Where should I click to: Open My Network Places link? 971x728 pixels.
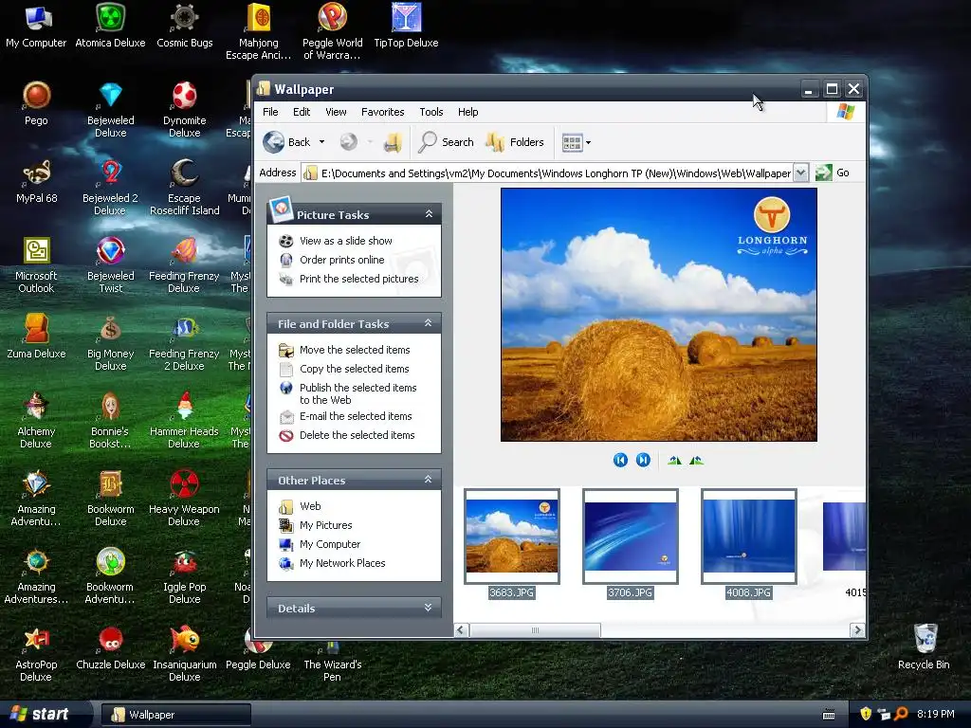(341, 563)
